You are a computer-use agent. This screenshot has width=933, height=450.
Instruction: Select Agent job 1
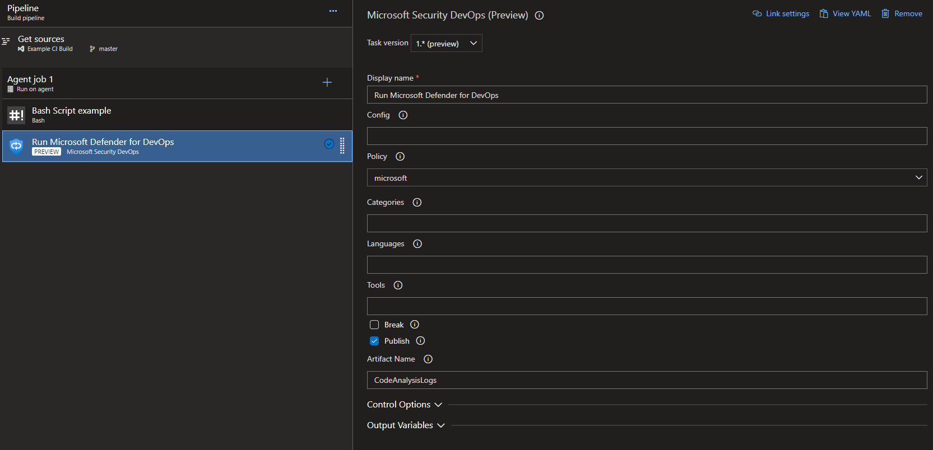click(x=176, y=83)
